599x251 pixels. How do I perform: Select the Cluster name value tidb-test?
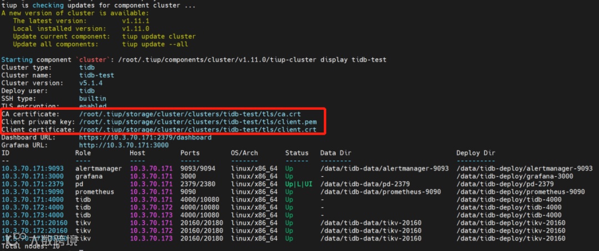point(97,75)
